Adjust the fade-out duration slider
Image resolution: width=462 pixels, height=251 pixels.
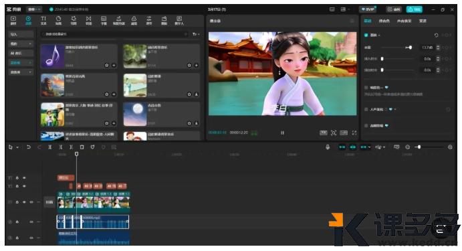[382, 70]
